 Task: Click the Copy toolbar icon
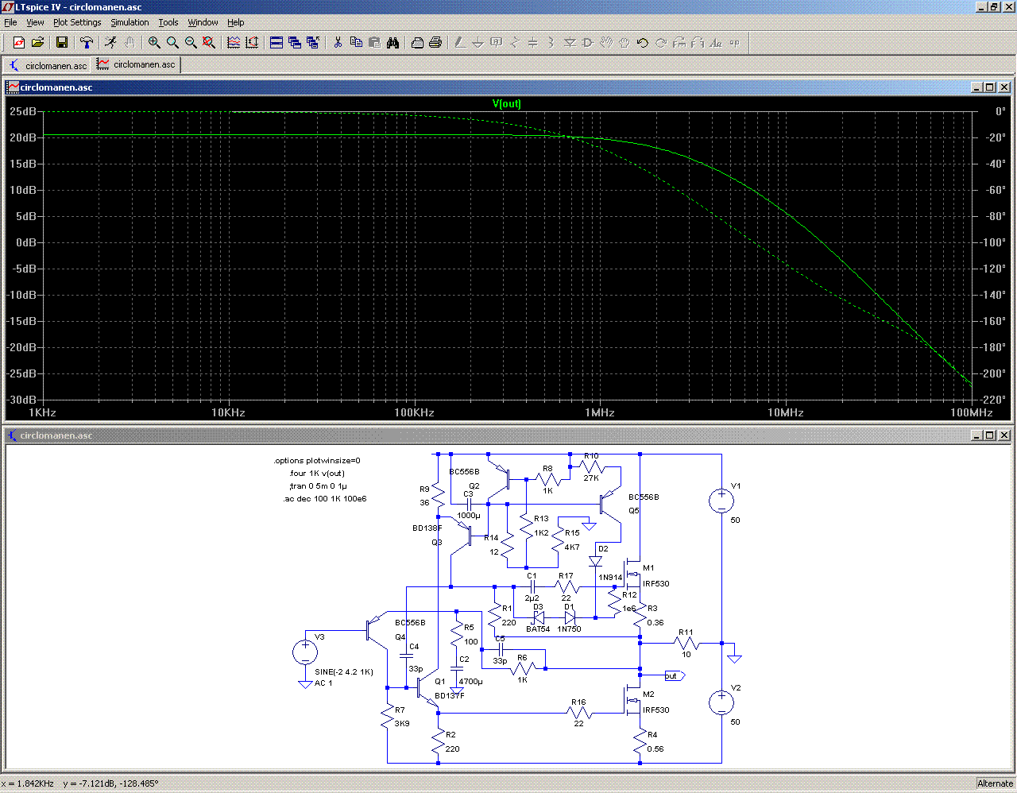[356, 43]
